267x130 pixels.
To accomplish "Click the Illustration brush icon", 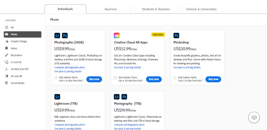I will 6,55.
